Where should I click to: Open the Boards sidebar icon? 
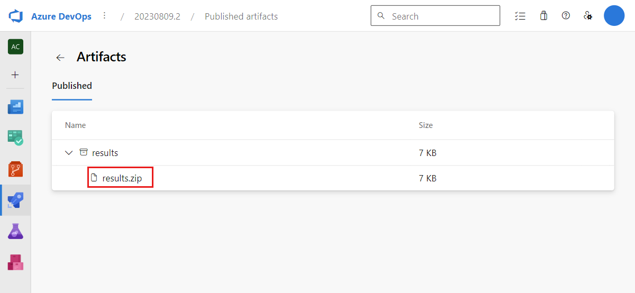pos(15,139)
